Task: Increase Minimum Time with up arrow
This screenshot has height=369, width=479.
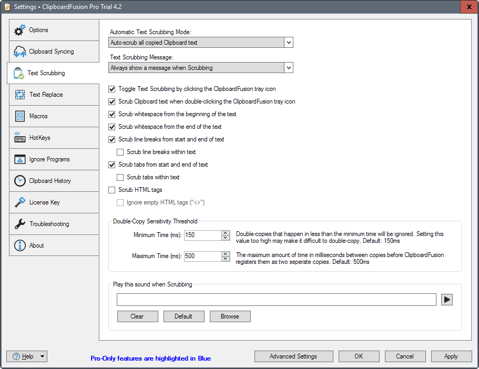Action: 226,233
